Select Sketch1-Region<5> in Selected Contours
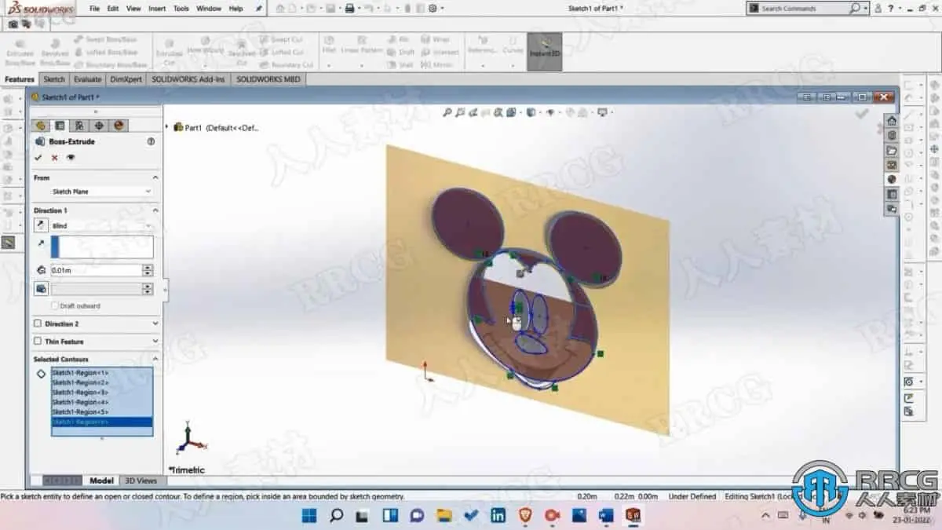The height and width of the screenshot is (530, 942). click(x=102, y=411)
